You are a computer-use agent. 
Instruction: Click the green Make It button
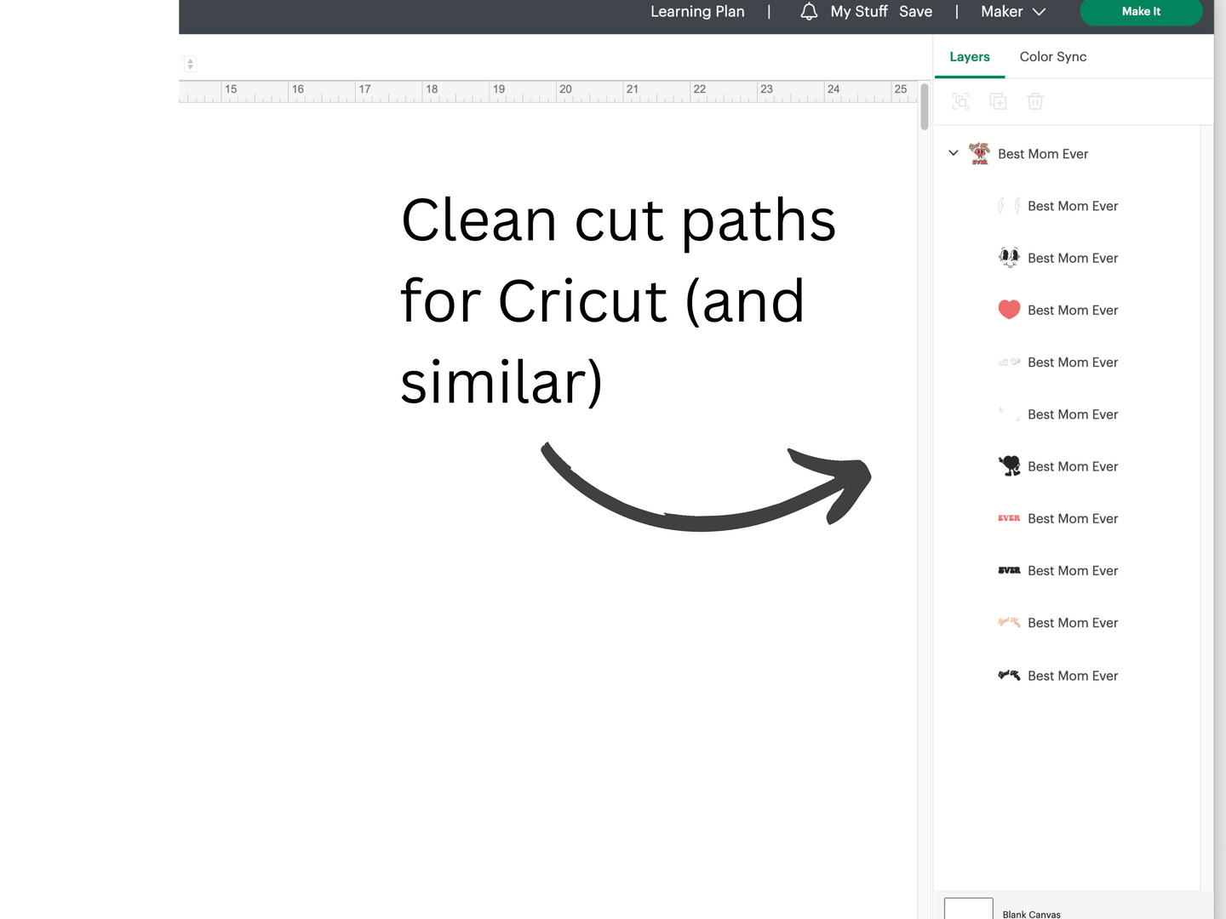click(1140, 12)
